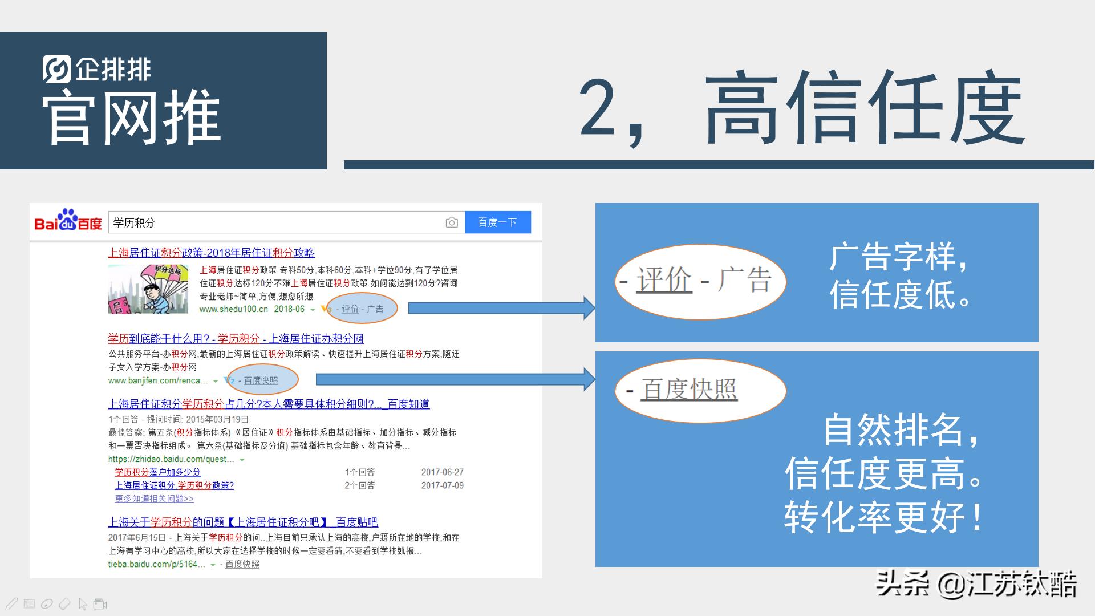Select the pencil annotation tool
The height and width of the screenshot is (616, 1095).
click(11, 603)
